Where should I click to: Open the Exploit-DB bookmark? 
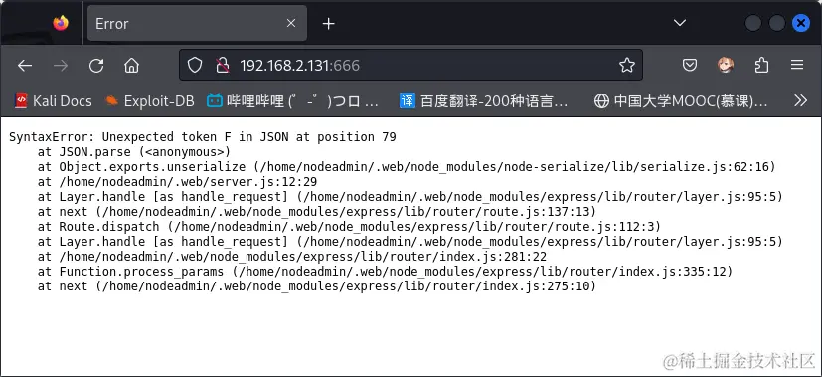150,101
